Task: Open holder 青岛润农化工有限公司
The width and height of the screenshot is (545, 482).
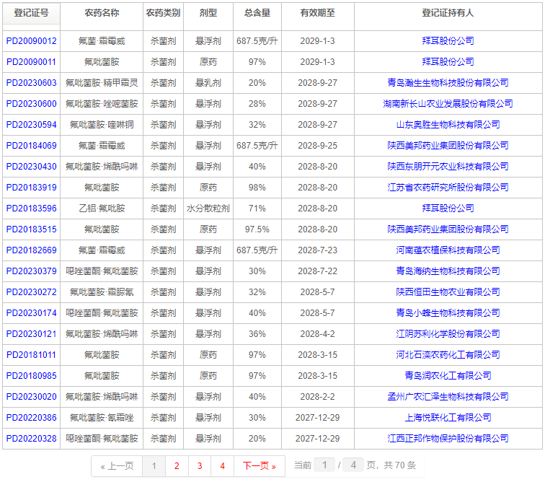Action: click(448, 376)
